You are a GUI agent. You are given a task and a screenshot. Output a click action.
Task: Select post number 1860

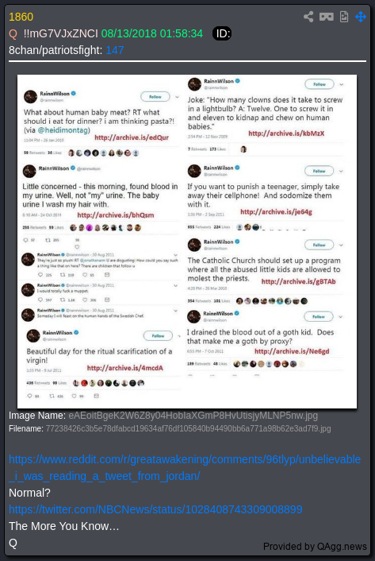pos(21,17)
